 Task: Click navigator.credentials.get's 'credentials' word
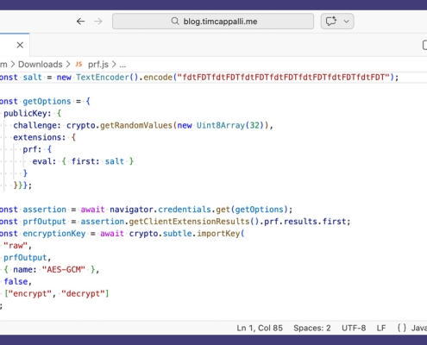(185, 210)
